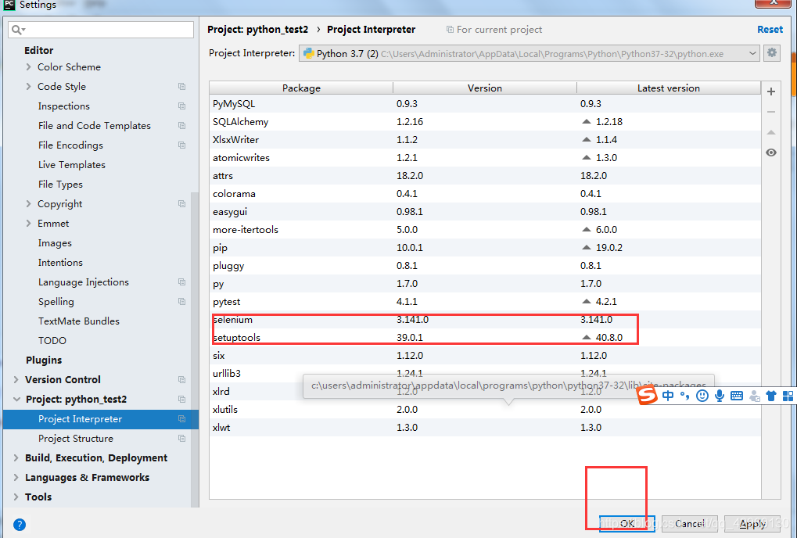The width and height of the screenshot is (797, 538).
Task: Expand the Version Control section
Action: pos(16,379)
